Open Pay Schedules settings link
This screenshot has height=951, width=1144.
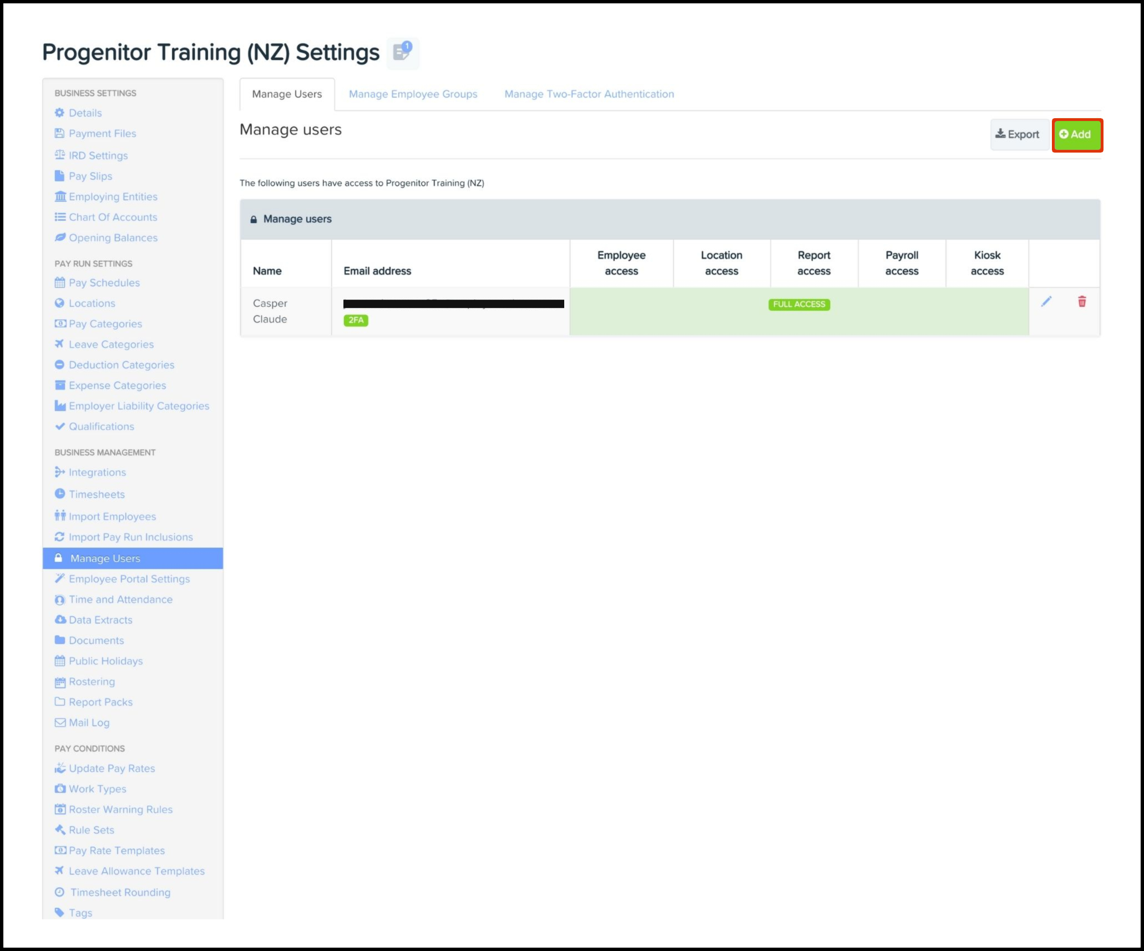pos(104,282)
